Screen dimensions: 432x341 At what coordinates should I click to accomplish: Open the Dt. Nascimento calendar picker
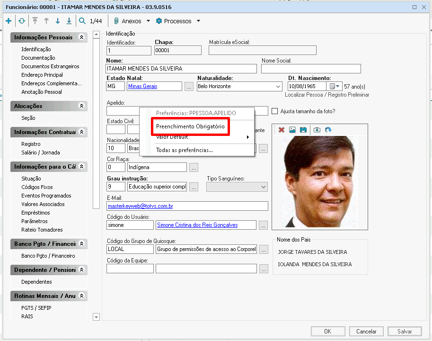coord(335,86)
